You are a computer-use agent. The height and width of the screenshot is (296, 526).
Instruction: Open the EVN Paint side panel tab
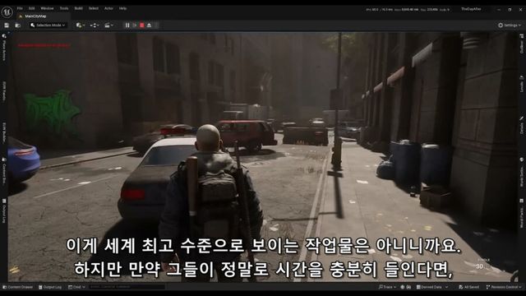tap(4, 91)
